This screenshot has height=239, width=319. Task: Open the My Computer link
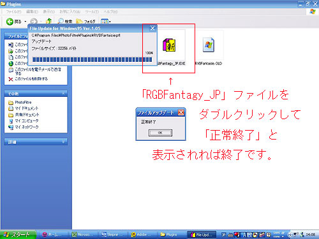click(x=27, y=121)
